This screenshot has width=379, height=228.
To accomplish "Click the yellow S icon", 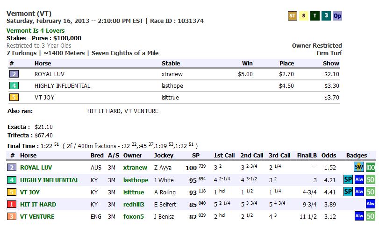I will pos(304,16).
